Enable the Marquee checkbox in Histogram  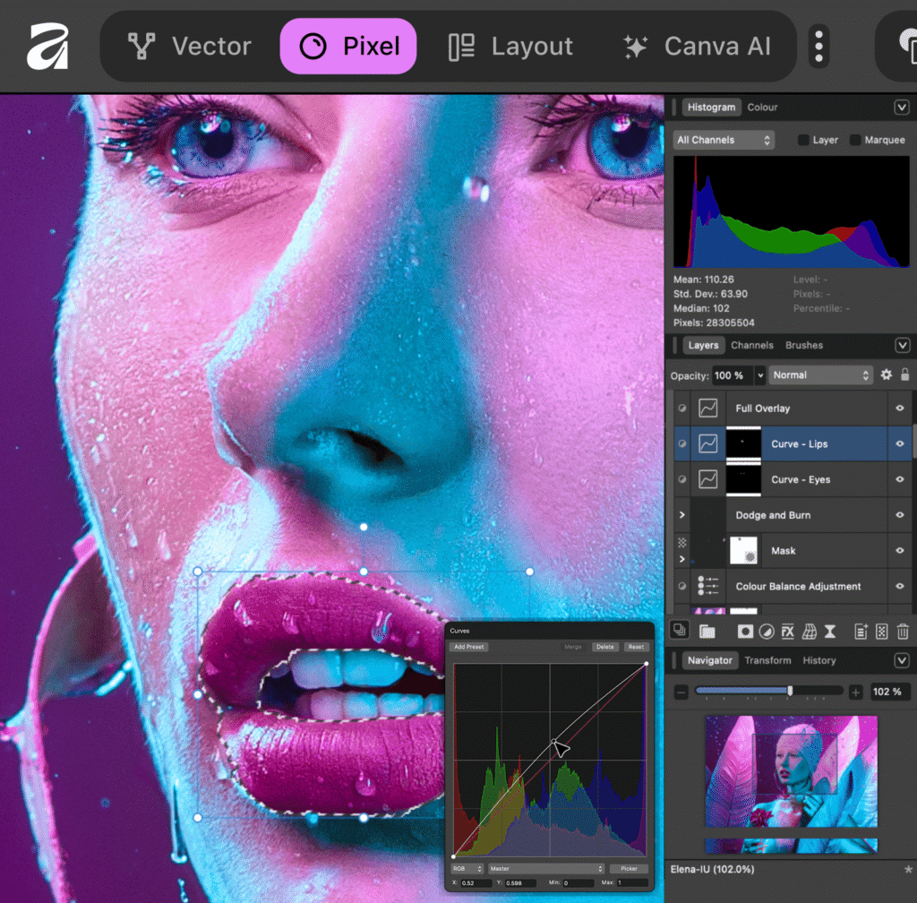[855, 140]
